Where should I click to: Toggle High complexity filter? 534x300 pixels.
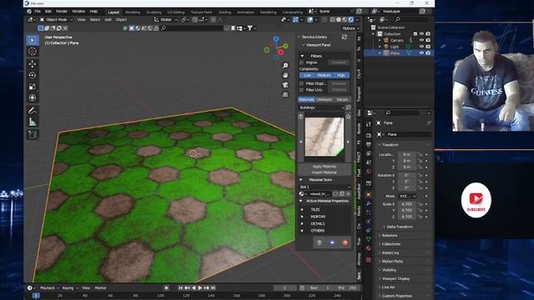(x=341, y=75)
